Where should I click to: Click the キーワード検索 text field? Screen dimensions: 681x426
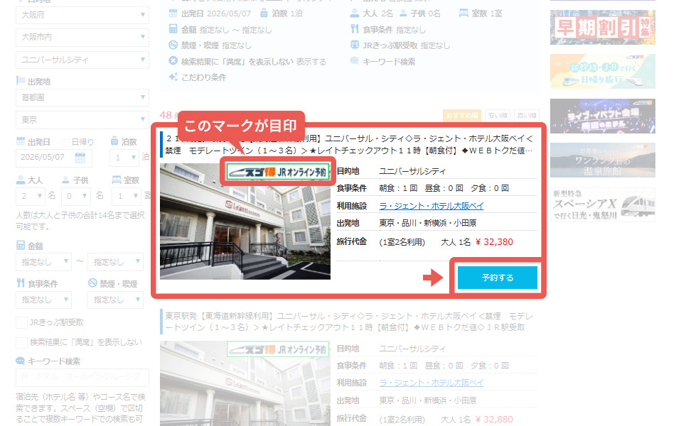(82, 378)
